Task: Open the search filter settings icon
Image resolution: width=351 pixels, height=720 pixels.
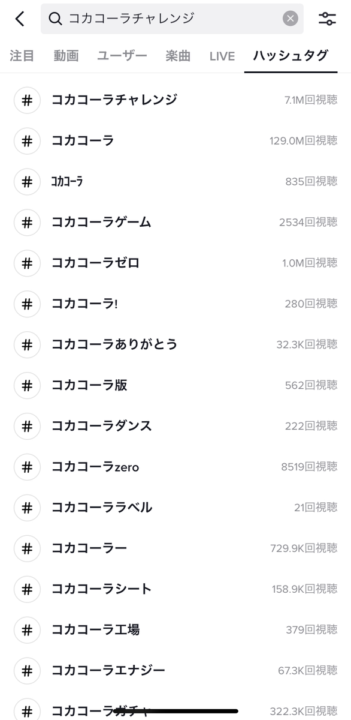Action: point(327,19)
